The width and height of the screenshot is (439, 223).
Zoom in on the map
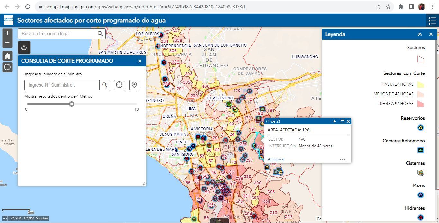(7, 33)
